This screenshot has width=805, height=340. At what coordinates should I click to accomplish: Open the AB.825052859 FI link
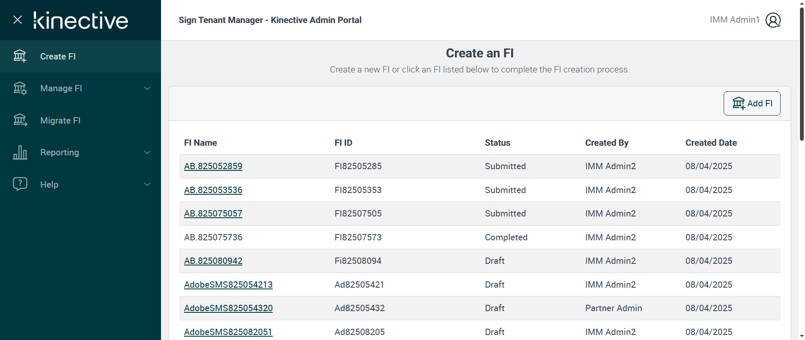click(213, 166)
